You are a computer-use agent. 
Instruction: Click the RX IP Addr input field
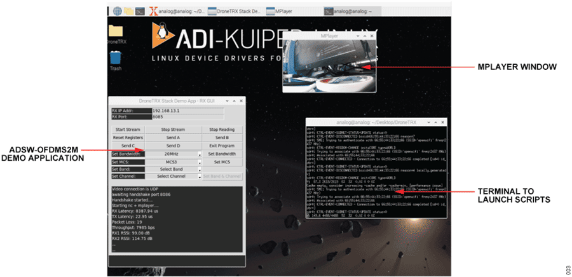(x=187, y=110)
